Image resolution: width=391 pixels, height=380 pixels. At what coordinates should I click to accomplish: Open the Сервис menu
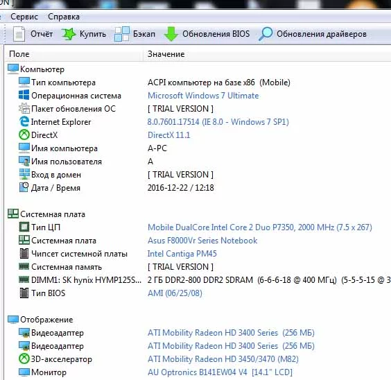tap(24, 17)
